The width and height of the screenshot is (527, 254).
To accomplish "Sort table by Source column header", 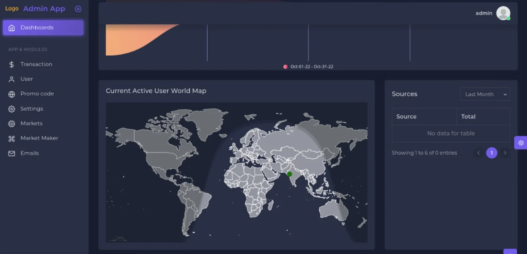I will [406, 116].
